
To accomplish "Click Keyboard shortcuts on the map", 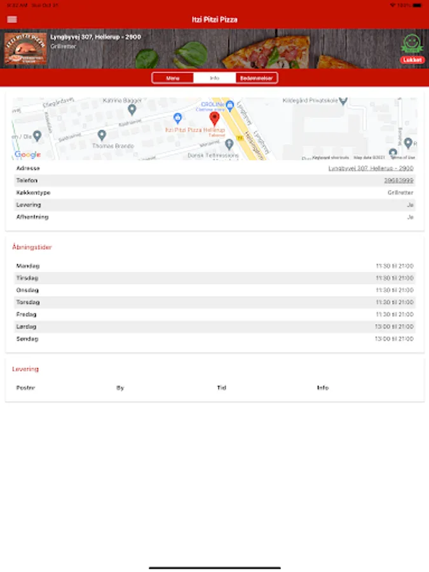I will point(330,158).
